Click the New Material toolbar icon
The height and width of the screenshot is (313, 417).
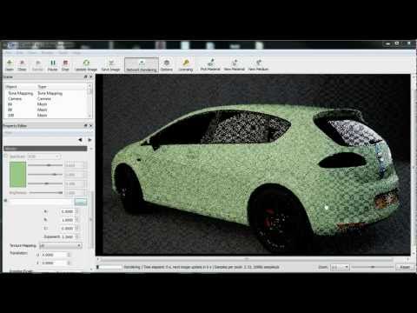pos(235,65)
